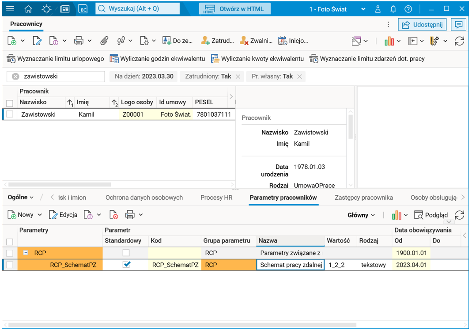Click the Na dzień: 2023.03.30 filter
This screenshot has width=472, height=331.
144,76
